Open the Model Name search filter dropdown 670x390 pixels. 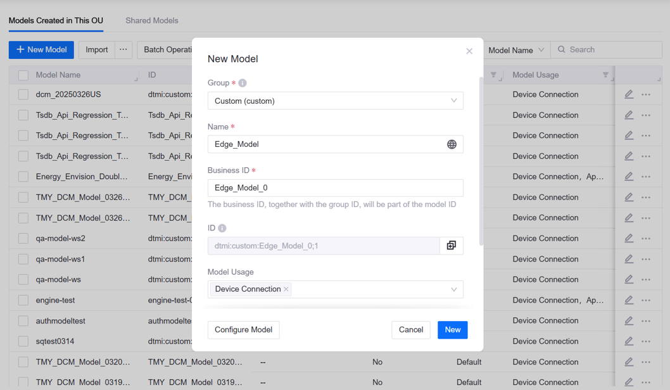point(516,50)
